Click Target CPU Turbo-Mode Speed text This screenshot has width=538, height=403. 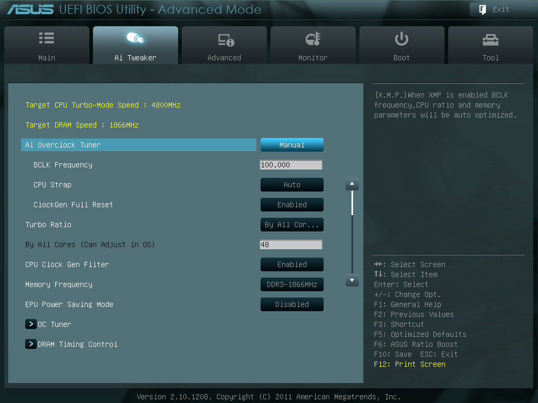click(x=103, y=105)
